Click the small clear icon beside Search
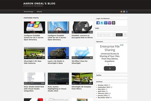 tap(125, 35)
